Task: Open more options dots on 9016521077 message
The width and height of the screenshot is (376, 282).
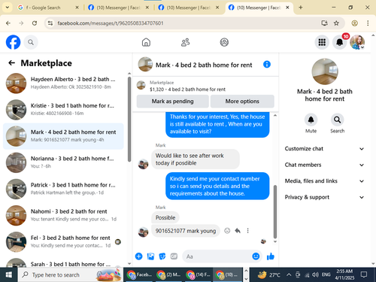Action: click(247, 231)
